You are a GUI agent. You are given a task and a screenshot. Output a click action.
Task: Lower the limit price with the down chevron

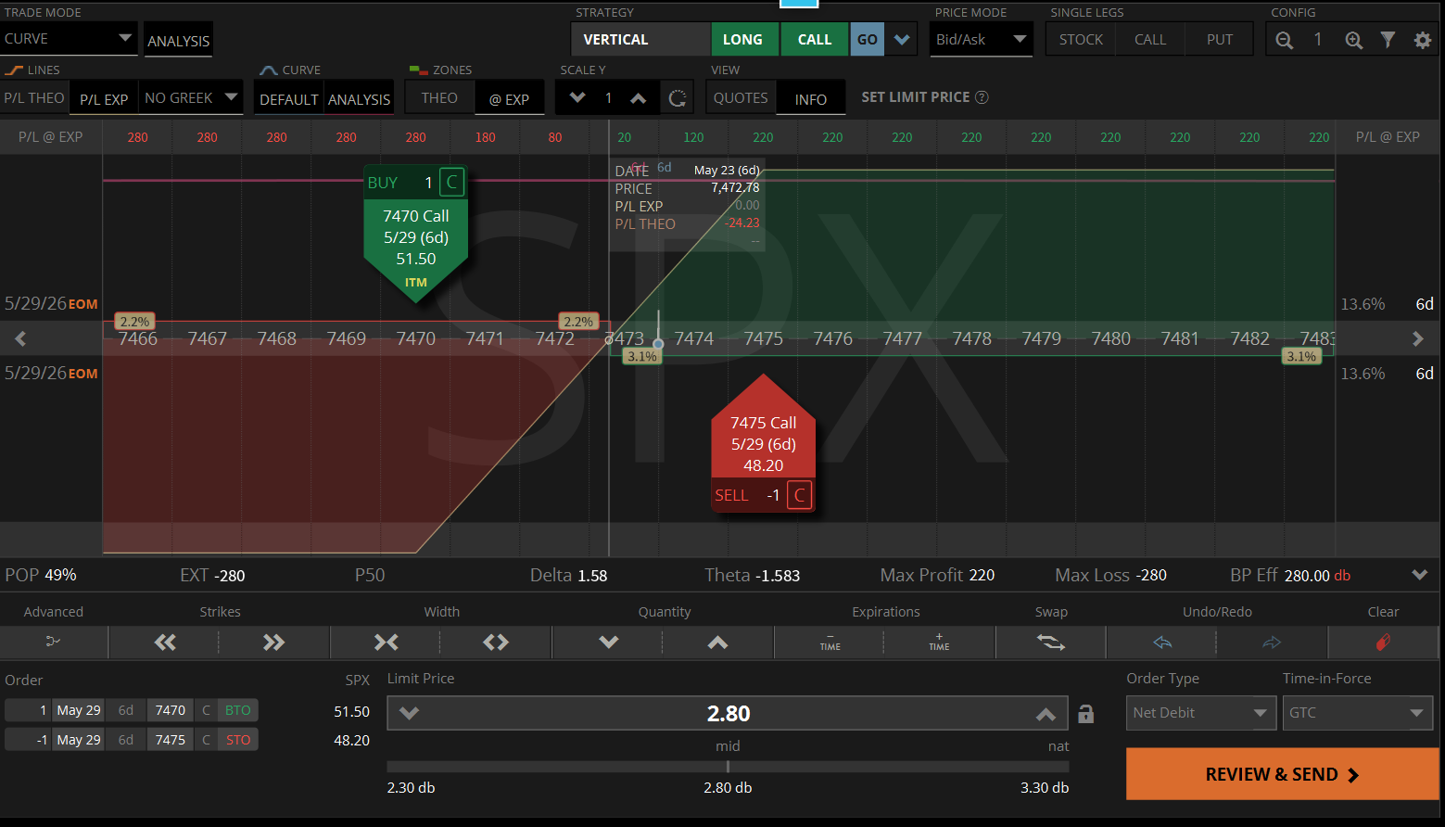click(409, 713)
